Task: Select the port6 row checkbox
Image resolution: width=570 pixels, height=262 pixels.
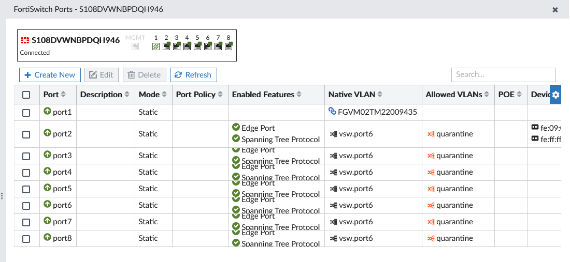Action: 26,206
